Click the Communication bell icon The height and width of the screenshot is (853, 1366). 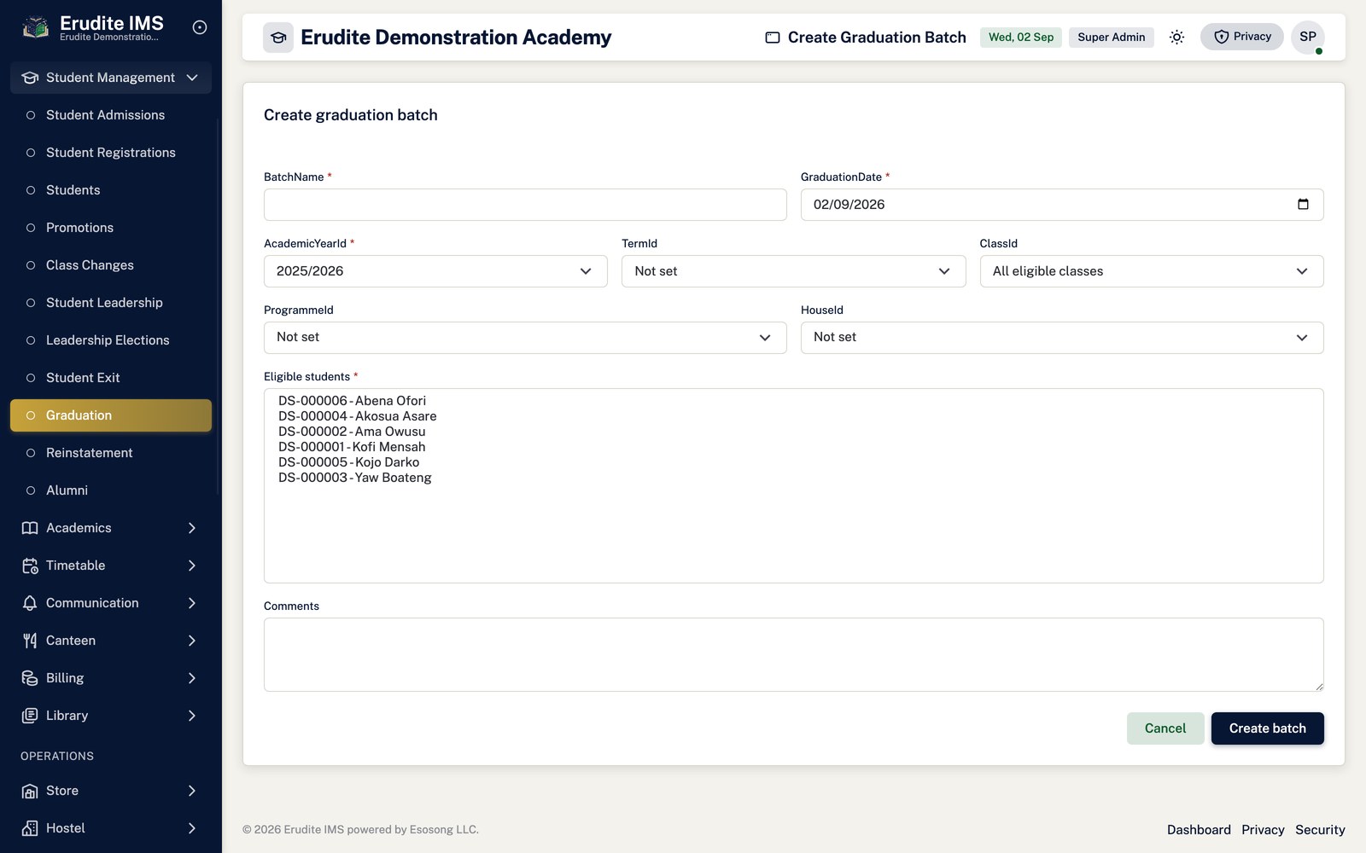coord(30,603)
